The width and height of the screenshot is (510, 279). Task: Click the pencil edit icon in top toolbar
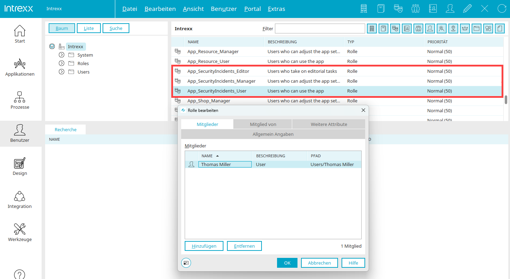click(467, 9)
